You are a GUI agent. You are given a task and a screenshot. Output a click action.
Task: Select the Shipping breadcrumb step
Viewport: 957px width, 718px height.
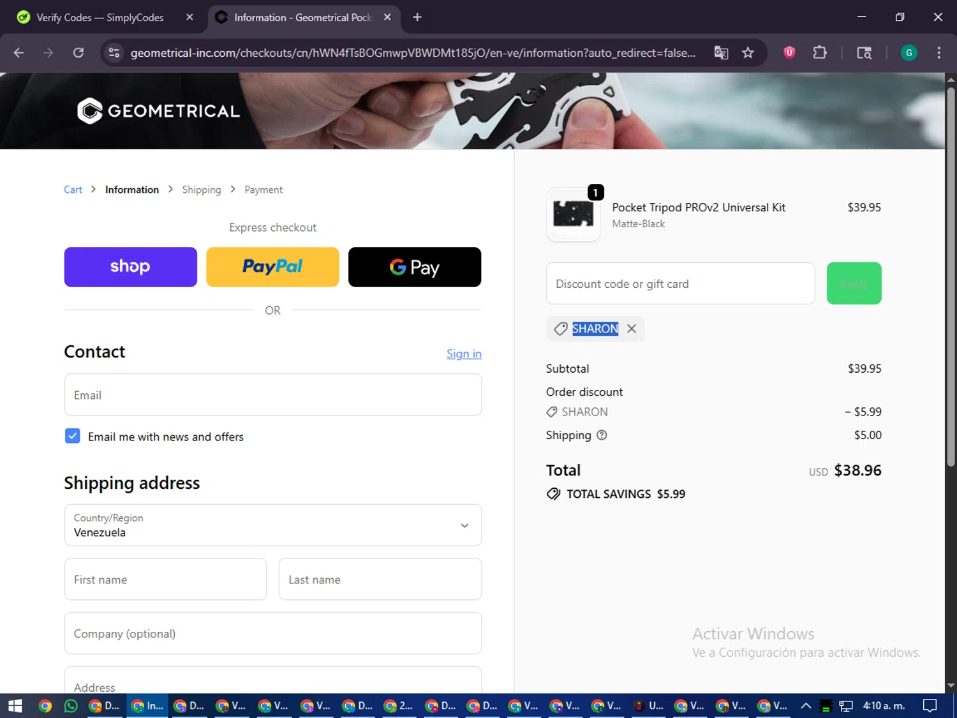pos(202,190)
